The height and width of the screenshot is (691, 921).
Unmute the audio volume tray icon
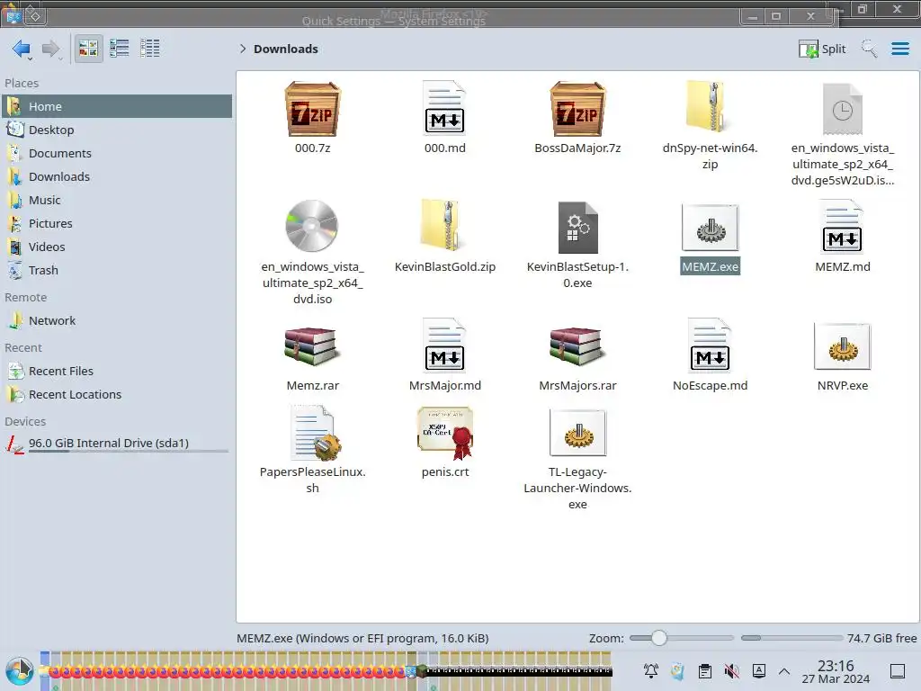tap(732, 671)
